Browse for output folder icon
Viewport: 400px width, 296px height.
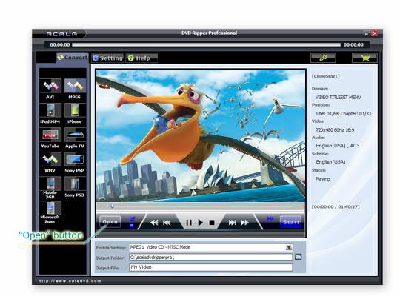pyautogui.click(x=299, y=257)
